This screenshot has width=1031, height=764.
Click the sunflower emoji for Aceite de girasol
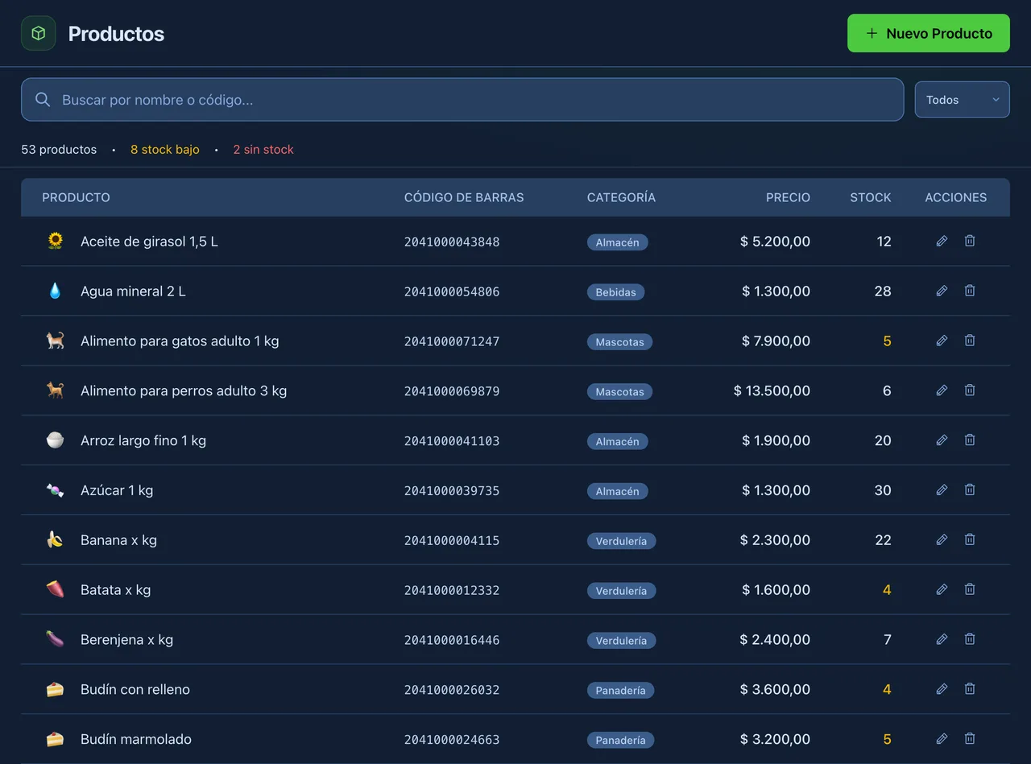click(x=55, y=241)
